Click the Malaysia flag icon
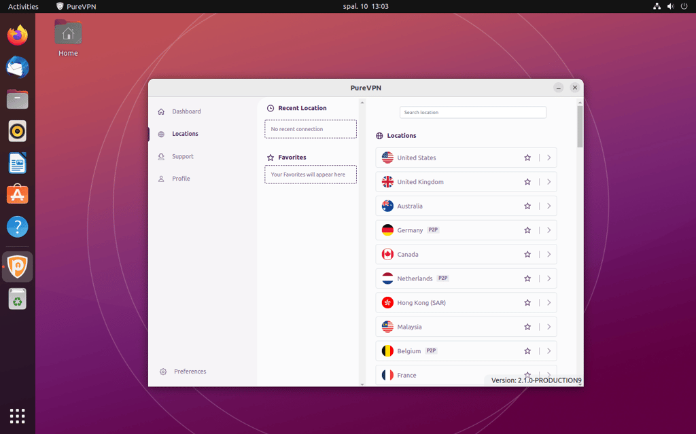The width and height of the screenshot is (696, 434). pyautogui.click(x=387, y=327)
